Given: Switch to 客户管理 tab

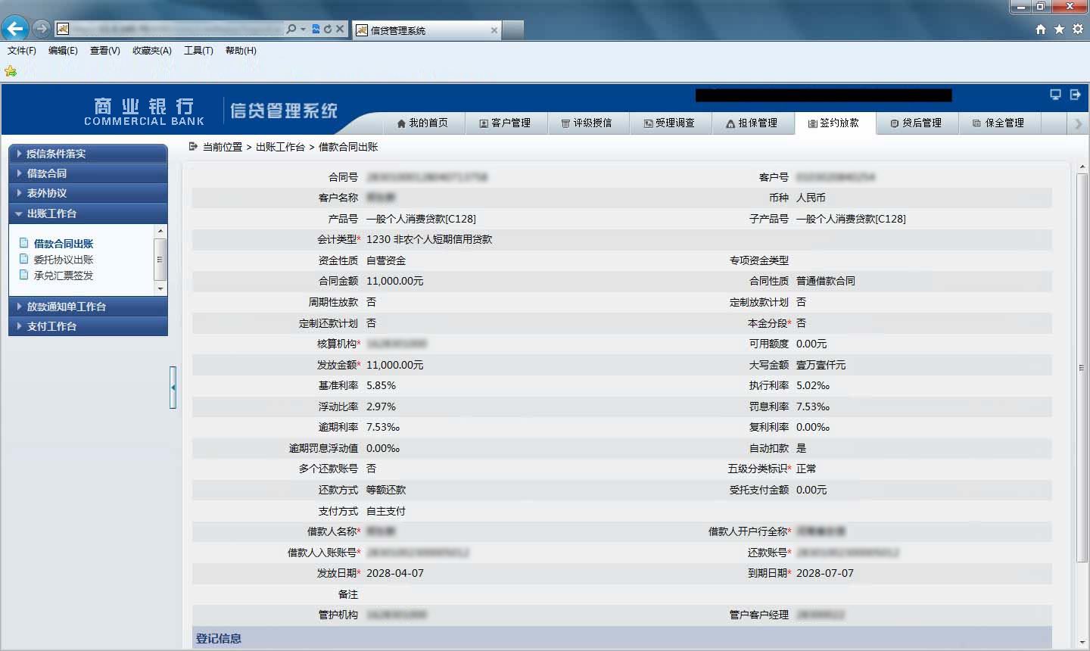Looking at the screenshot, I should pyautogui.click(x=505, y=123).
